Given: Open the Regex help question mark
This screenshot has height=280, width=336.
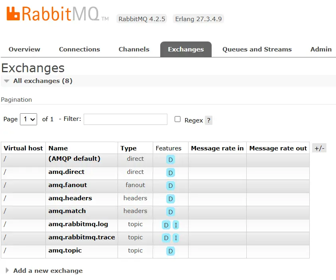Looking at the screenshot, I should (x=208, y=120).
